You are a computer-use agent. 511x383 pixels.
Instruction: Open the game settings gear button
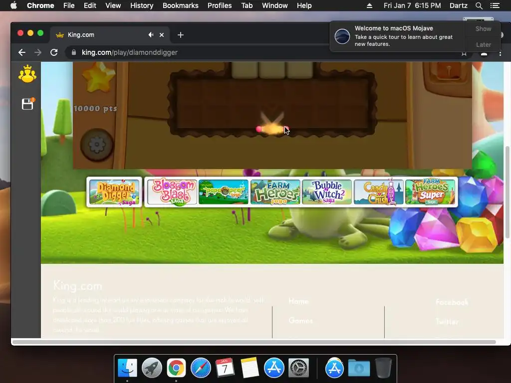pyautogui.click(x=97, y=145)
